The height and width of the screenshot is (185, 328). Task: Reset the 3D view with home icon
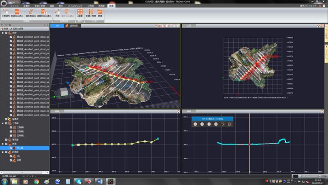click(156, 26)
